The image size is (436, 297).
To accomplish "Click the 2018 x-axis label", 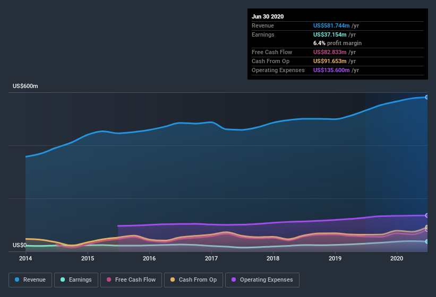I will [x=273, y=258].
